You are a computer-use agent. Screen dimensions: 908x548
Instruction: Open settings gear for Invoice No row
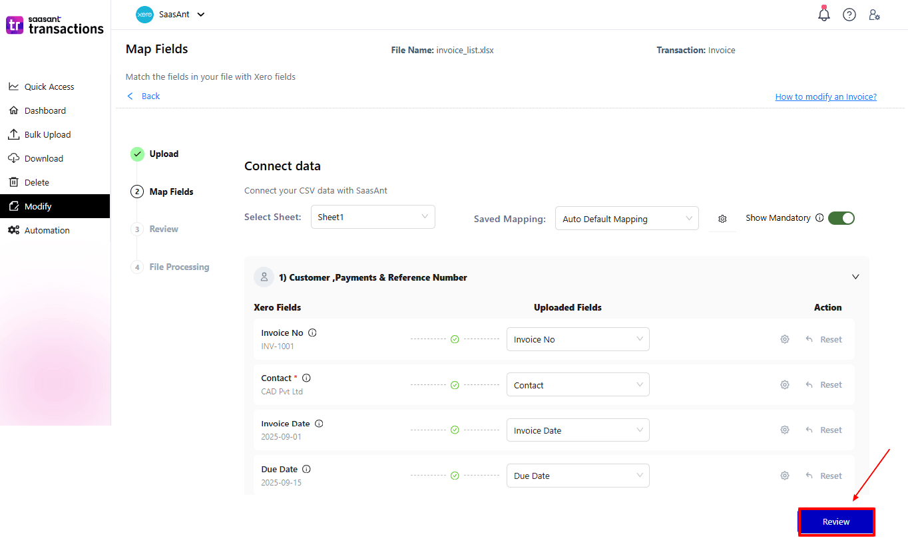(785, 339)
